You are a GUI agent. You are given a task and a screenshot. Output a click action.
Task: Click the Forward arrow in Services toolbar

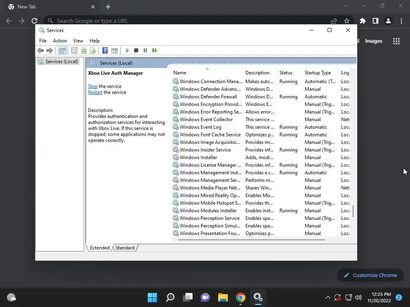(49, 50)
